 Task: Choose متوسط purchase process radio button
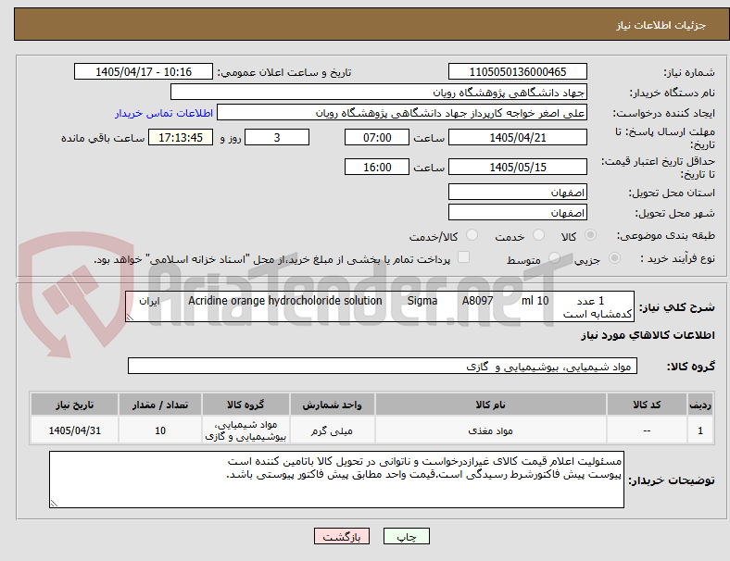click(554, 257)
